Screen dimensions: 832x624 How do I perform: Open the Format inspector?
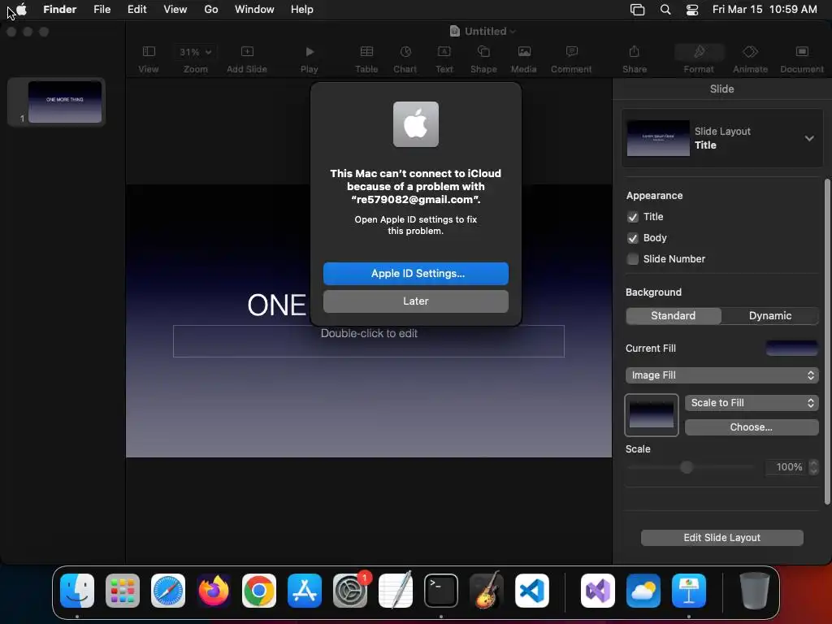point(699,58)
